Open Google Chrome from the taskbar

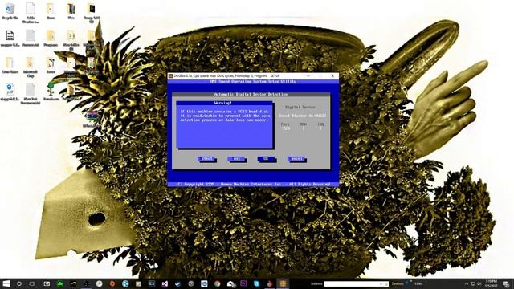tap(217, 283)
